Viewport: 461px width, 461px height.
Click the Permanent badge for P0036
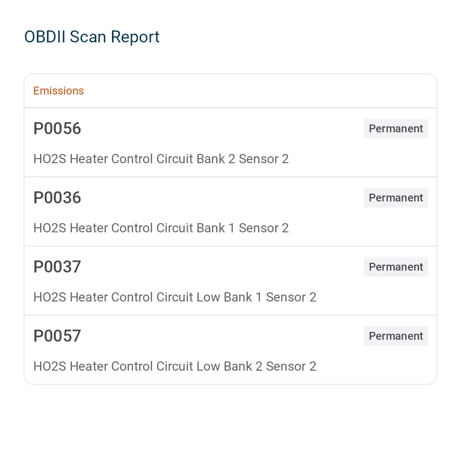[396, 198]
